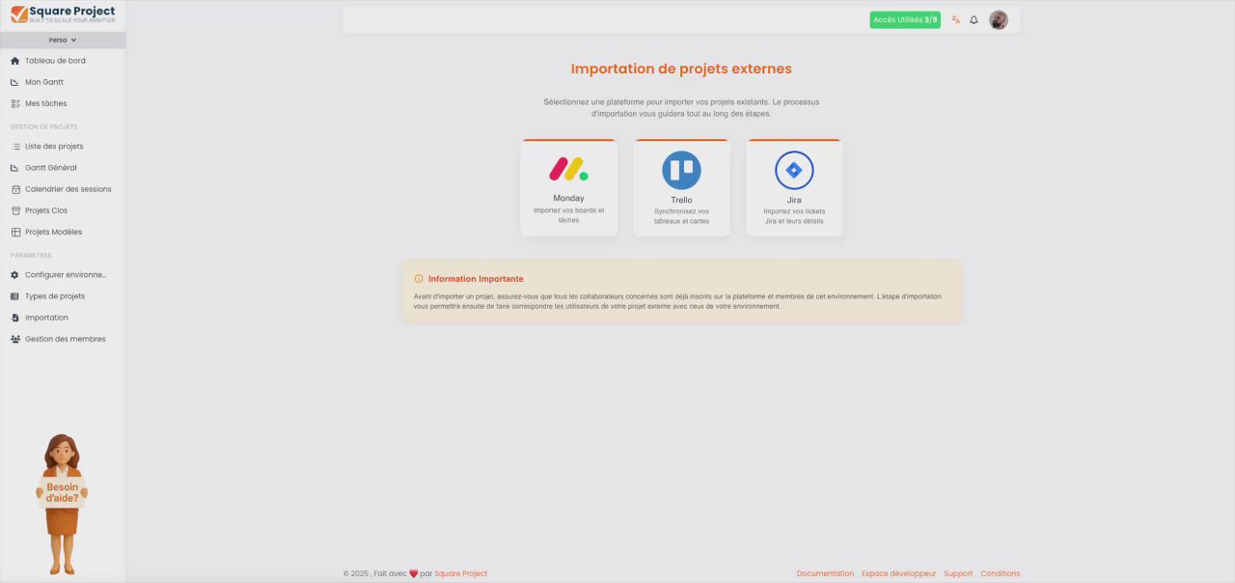This screenshot has width=1235, height=583.
Task: Click the list icon beside Liste des projets
Action: tap(15, 147)
